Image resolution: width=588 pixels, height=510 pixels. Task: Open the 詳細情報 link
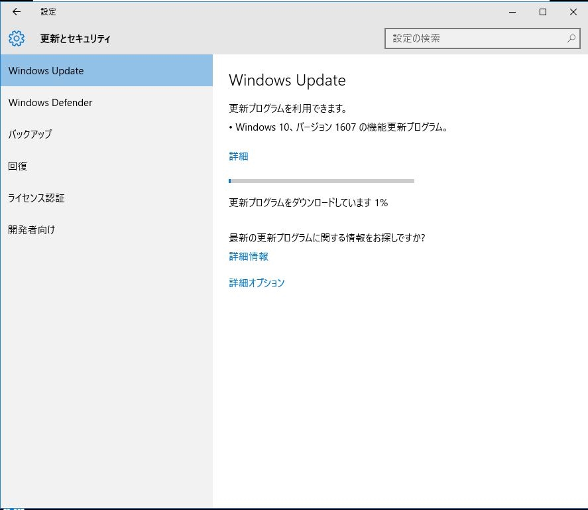(x=249, y=256)
